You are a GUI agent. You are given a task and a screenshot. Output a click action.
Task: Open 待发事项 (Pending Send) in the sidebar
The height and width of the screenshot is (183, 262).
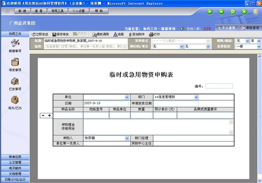[x=15, y=62]
